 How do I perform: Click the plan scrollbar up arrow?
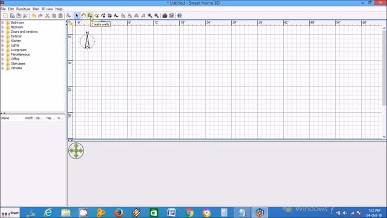pyautogui.click(x=384, y=28)
